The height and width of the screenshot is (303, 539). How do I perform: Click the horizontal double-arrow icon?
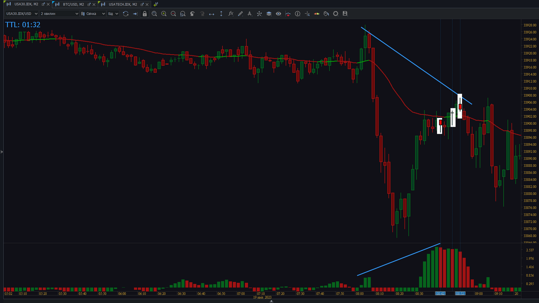211,14
